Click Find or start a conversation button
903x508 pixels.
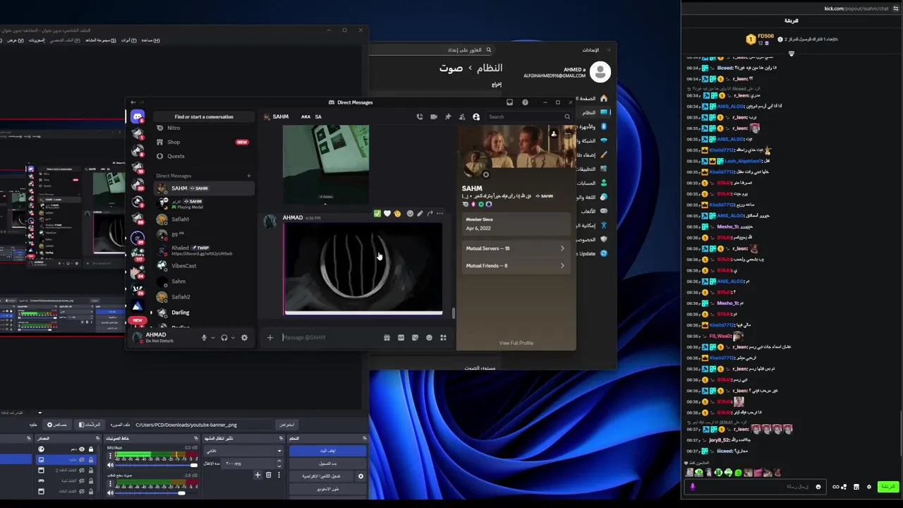tap(204, 116)
